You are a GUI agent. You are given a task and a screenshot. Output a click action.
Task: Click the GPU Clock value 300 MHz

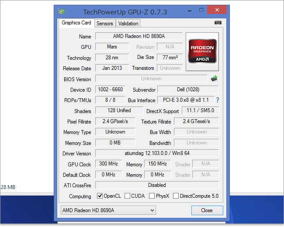pyautogui.click(x=108, y=164)
